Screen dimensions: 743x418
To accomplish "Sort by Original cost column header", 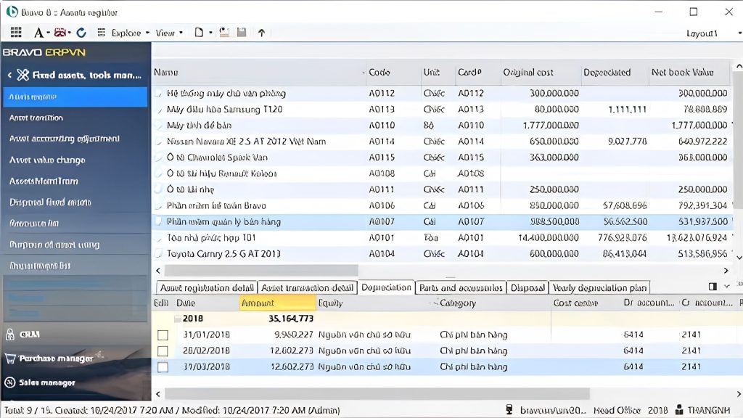I will [x=540, y=72].
